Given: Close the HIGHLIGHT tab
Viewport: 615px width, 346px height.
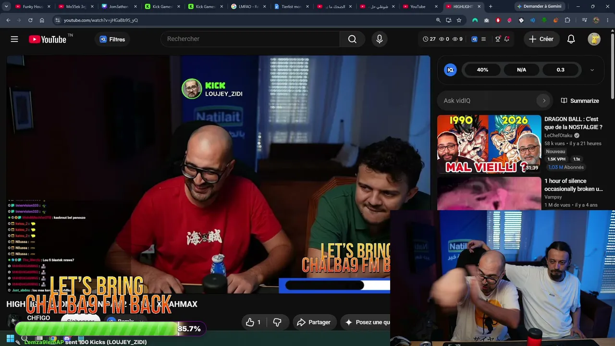Looking at the screenshot, I should 479,7.
